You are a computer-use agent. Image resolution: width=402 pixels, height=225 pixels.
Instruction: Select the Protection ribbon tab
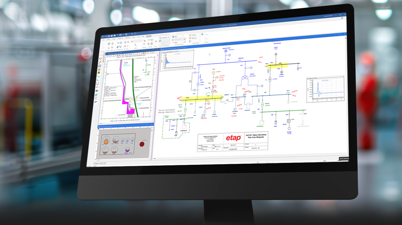(x=149, y=36)
